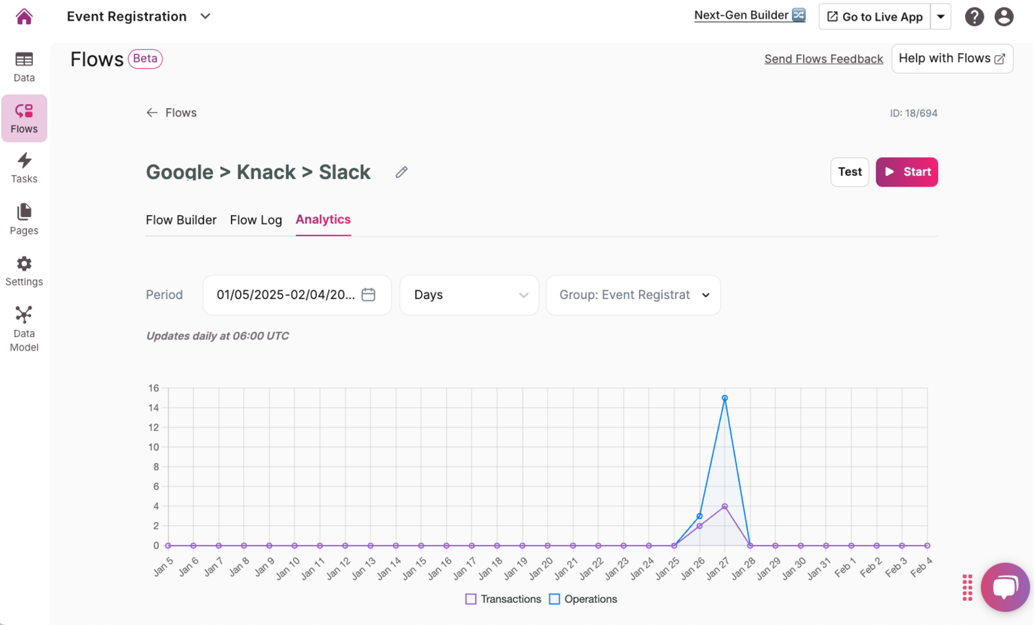Screen dimensions: 1034x625
Task: Open the Days interval dropdown
Action: click(469, 295)
